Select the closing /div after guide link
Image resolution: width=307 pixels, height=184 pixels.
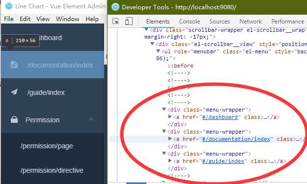(177, 168)
